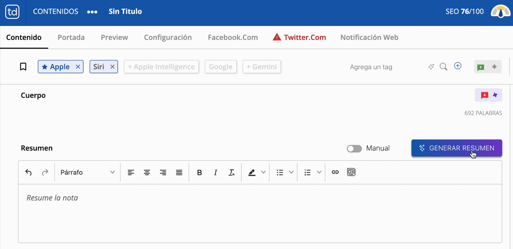The height and width of the screenshot is (249, 513).
Task: Insert a numbered list
Action: [307, 172]
